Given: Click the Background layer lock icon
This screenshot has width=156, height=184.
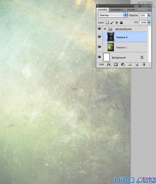Looking at the screenshot, I should [142, 57].
